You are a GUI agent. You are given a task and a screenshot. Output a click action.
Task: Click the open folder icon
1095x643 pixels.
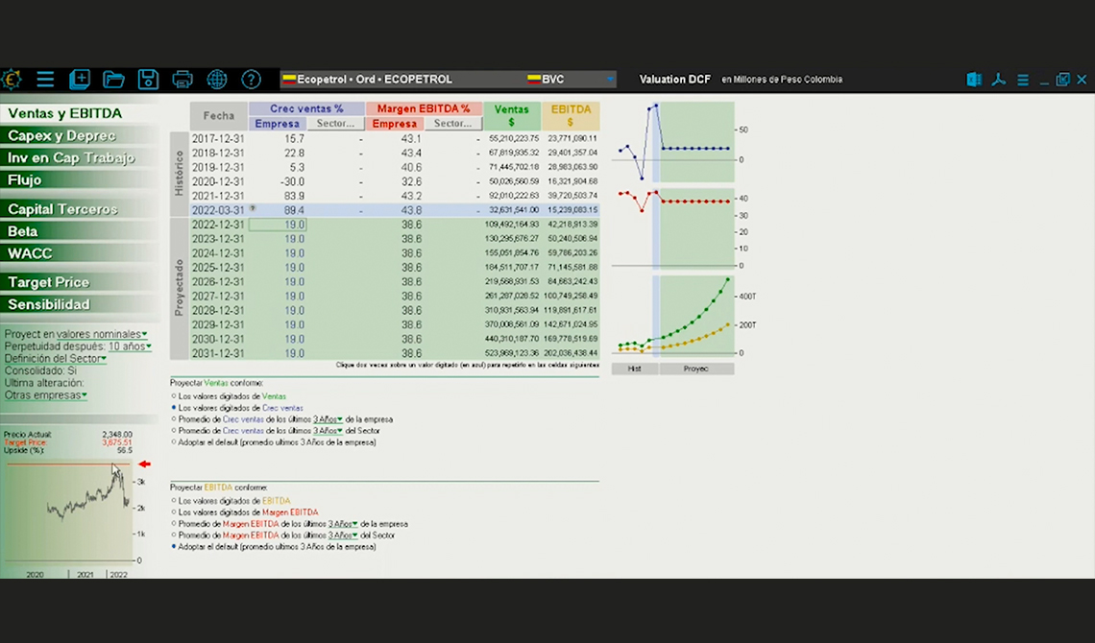point(114,80)
